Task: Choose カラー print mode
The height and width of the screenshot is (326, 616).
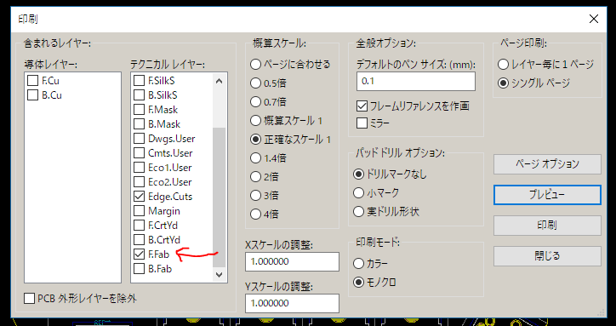Action: point(359,264)
